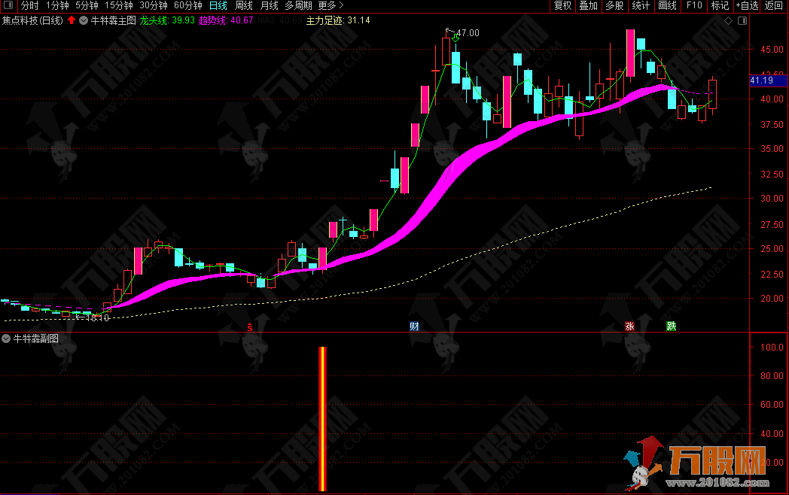789x495 pixels.
Task: Open the 牛犇犇主图 indicator dropdown arrow
Action: tap(83, 20)
